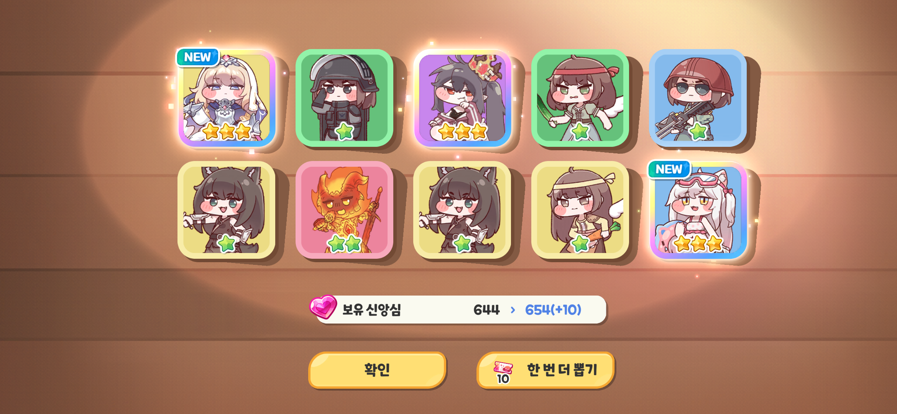Viewport: 897px width, 414px height.
Task: Click the blue arrow in faith bar
Action: pos(513,310)
